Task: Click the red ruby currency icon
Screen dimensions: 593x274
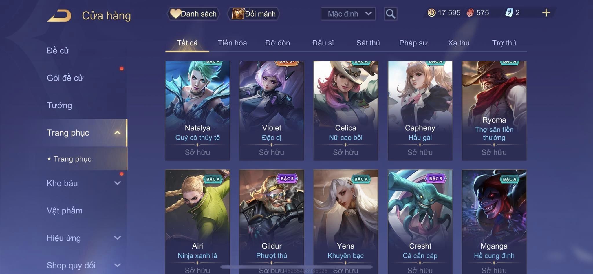Action: pyautogui.click(x=470, y=13)
